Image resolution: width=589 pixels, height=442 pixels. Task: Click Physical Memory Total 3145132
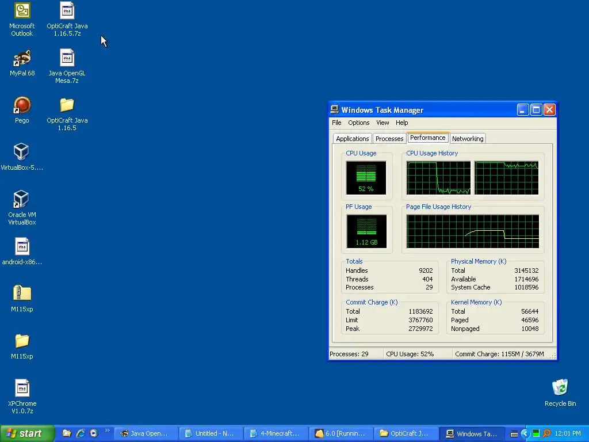(526, 270)
